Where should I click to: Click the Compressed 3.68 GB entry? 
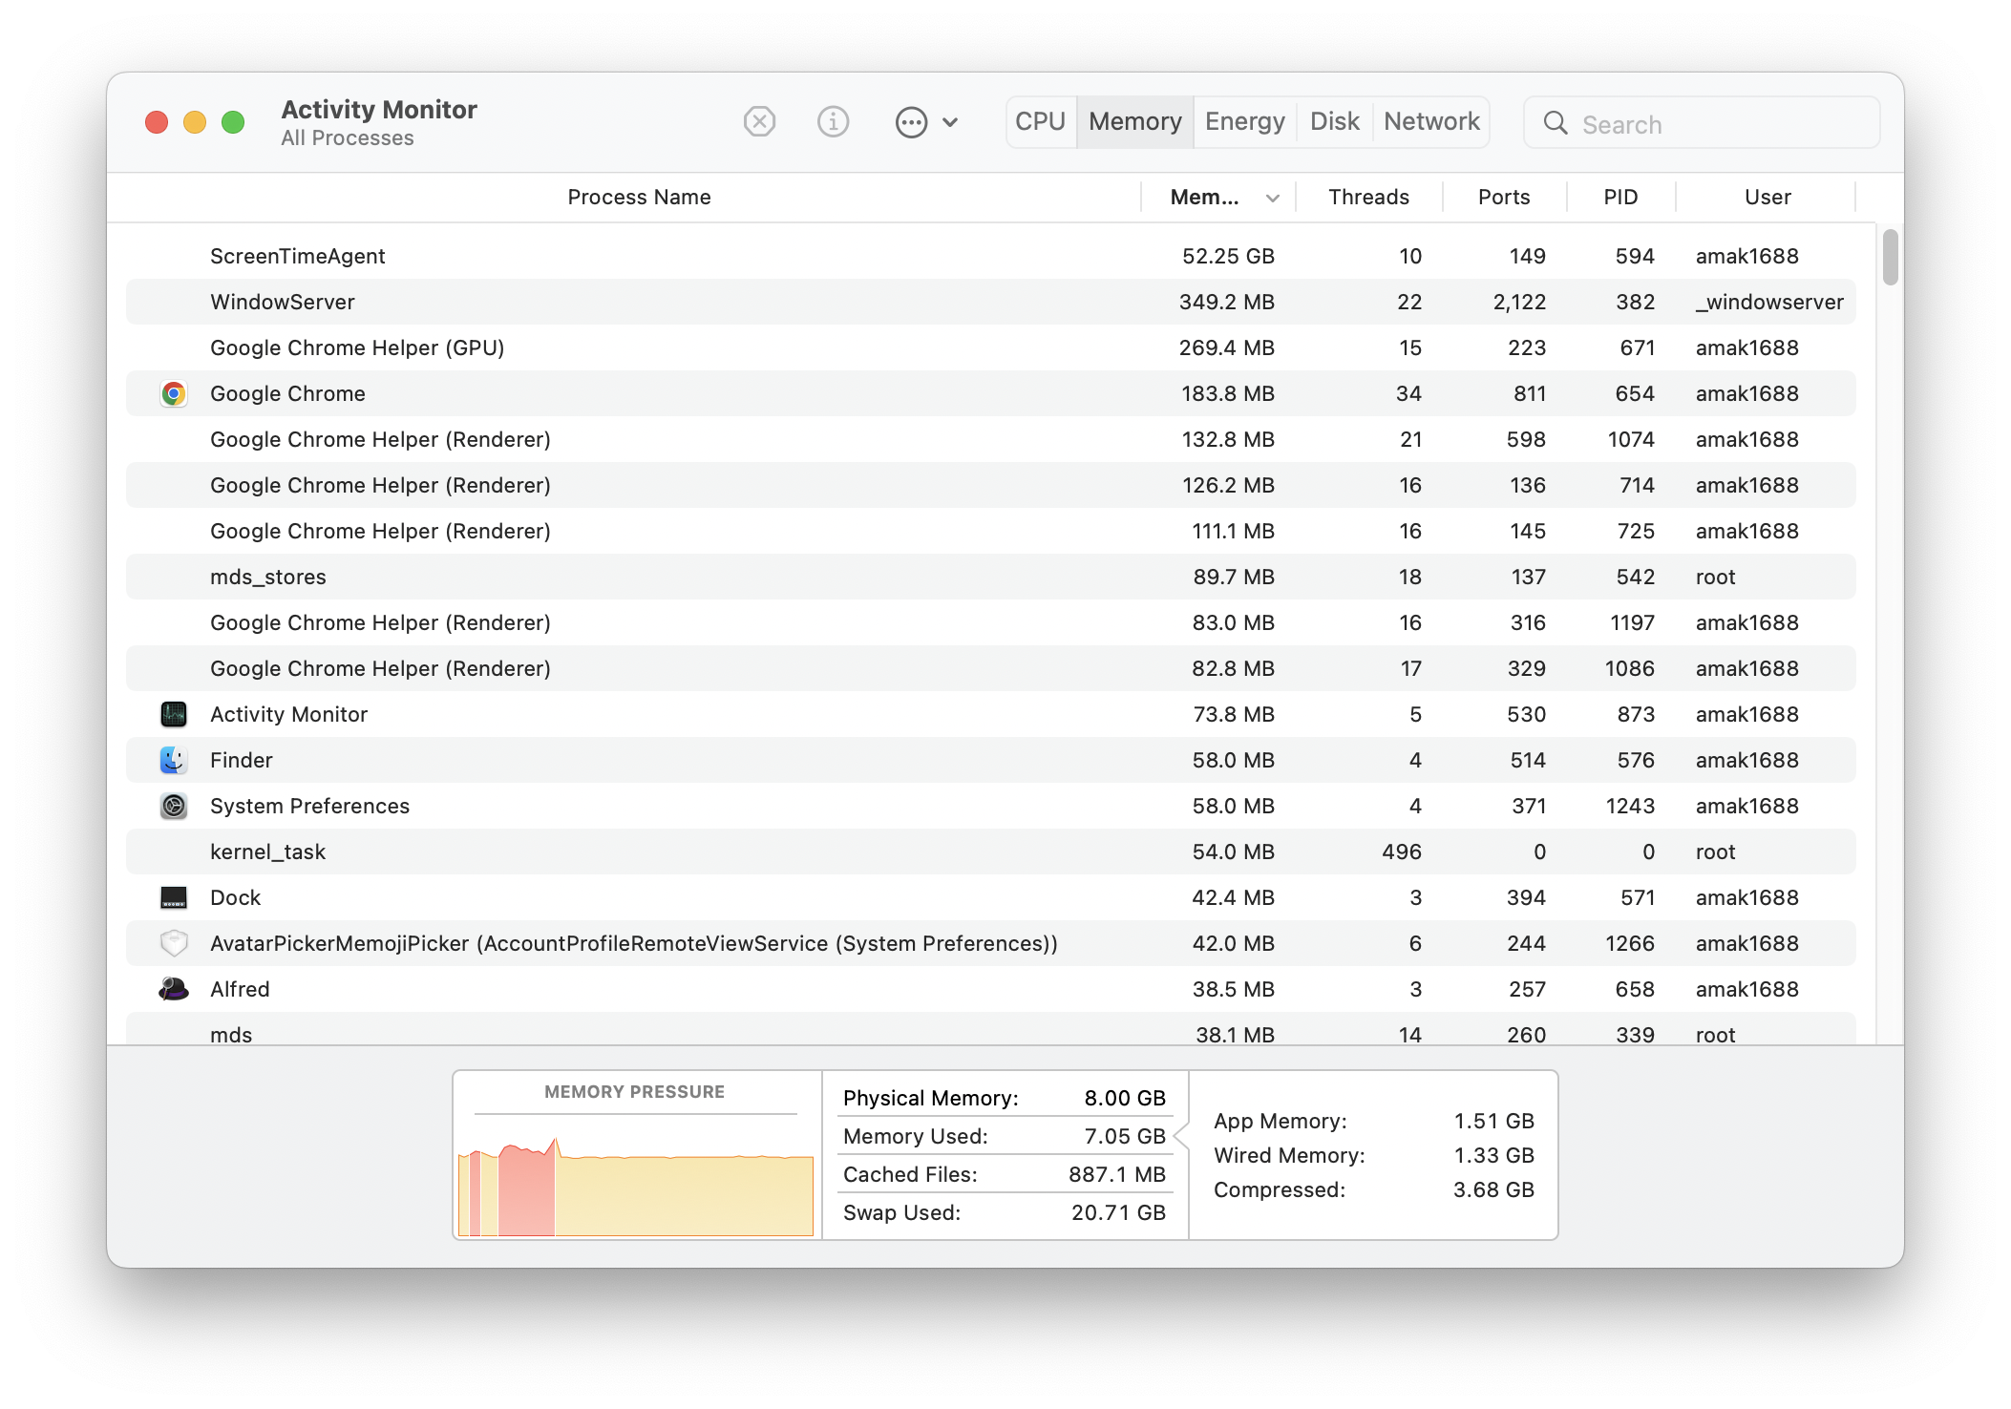[x=1373, y=1189]
